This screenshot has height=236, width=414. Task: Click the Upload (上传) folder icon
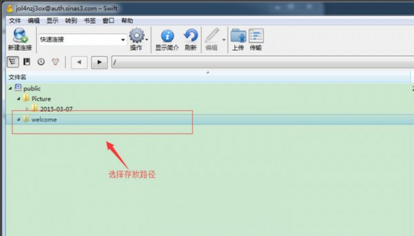238,36
